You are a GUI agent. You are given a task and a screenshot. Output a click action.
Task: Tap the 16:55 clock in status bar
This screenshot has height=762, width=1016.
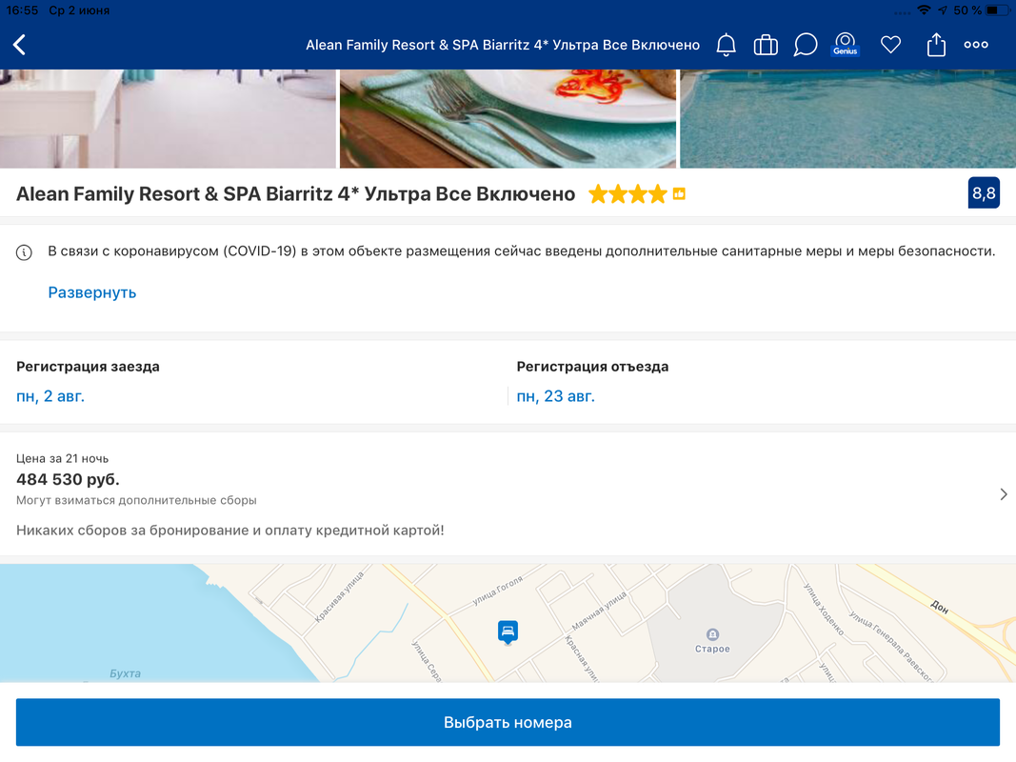[x=22, y=10]
